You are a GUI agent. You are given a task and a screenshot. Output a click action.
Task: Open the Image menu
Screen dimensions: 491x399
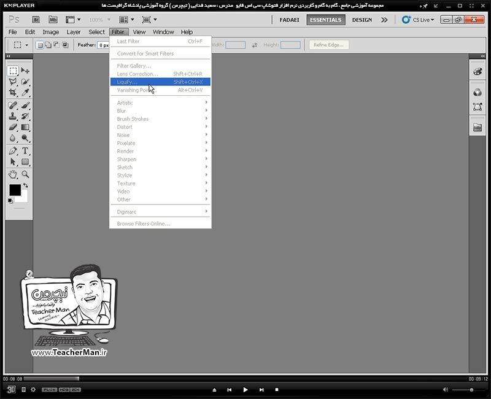tap(51, 32)
